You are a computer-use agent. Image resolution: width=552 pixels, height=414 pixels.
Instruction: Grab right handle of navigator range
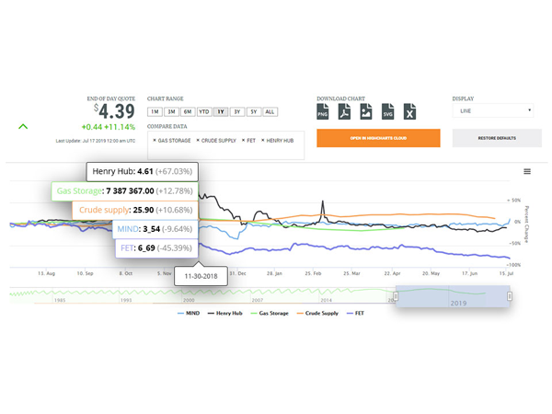510,296
